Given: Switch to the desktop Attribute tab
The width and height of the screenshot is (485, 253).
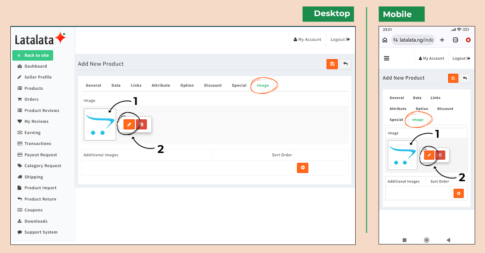Looking at the screenshot, I should [161, 85].
